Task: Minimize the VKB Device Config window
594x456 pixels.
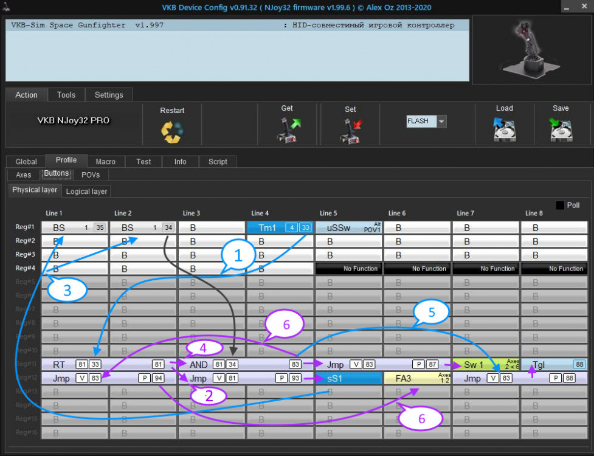Action: (567, 6)
